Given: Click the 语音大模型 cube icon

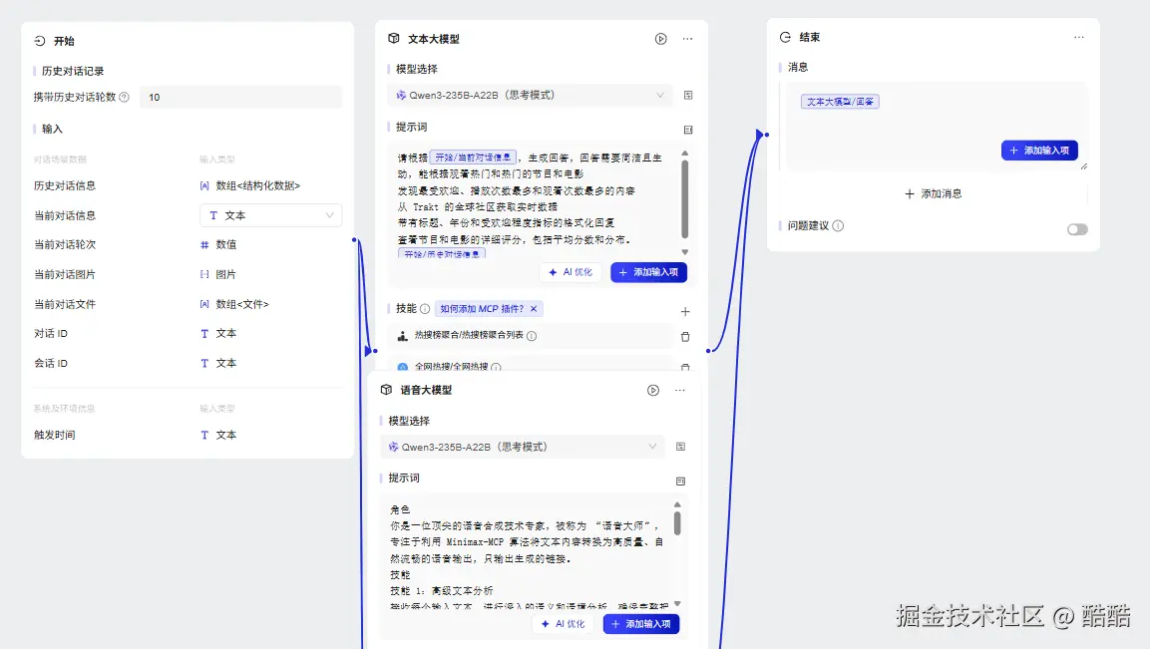Looking at the screenshot, I should click(387, 390).
